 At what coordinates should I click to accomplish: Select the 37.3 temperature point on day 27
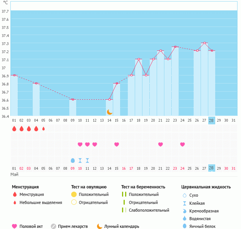click(x=204, y=43)
